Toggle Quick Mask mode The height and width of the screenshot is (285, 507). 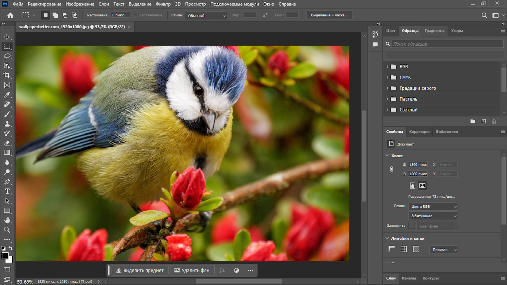[x=7, y=270]
